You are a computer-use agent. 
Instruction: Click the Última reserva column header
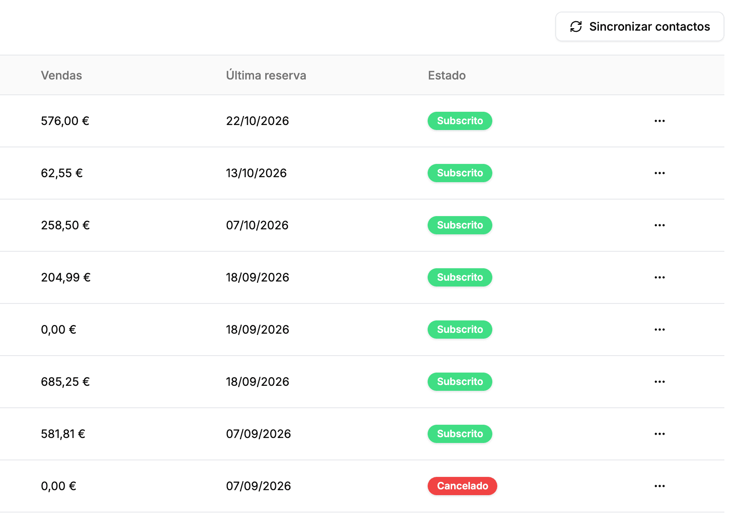tap(266, 75)
